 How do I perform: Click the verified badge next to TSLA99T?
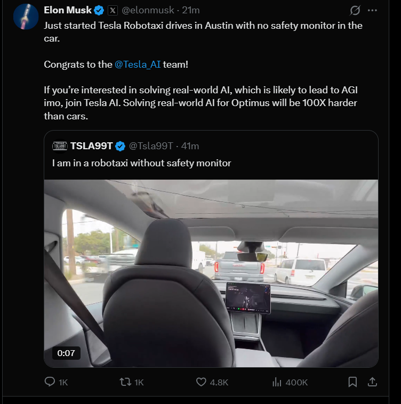tap(121, 146)
